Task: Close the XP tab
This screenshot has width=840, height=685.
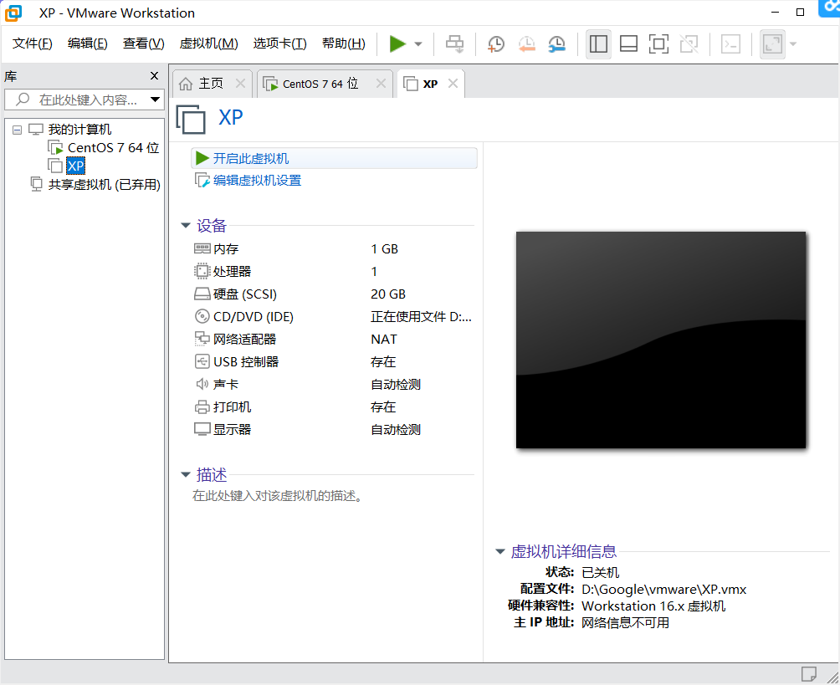Action: tap(453, 84)
